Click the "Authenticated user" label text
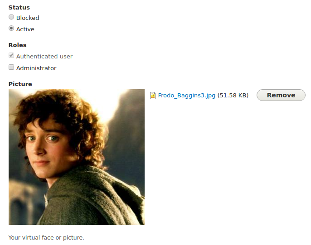This screenshot has width=311, height=245. (44, 57)
